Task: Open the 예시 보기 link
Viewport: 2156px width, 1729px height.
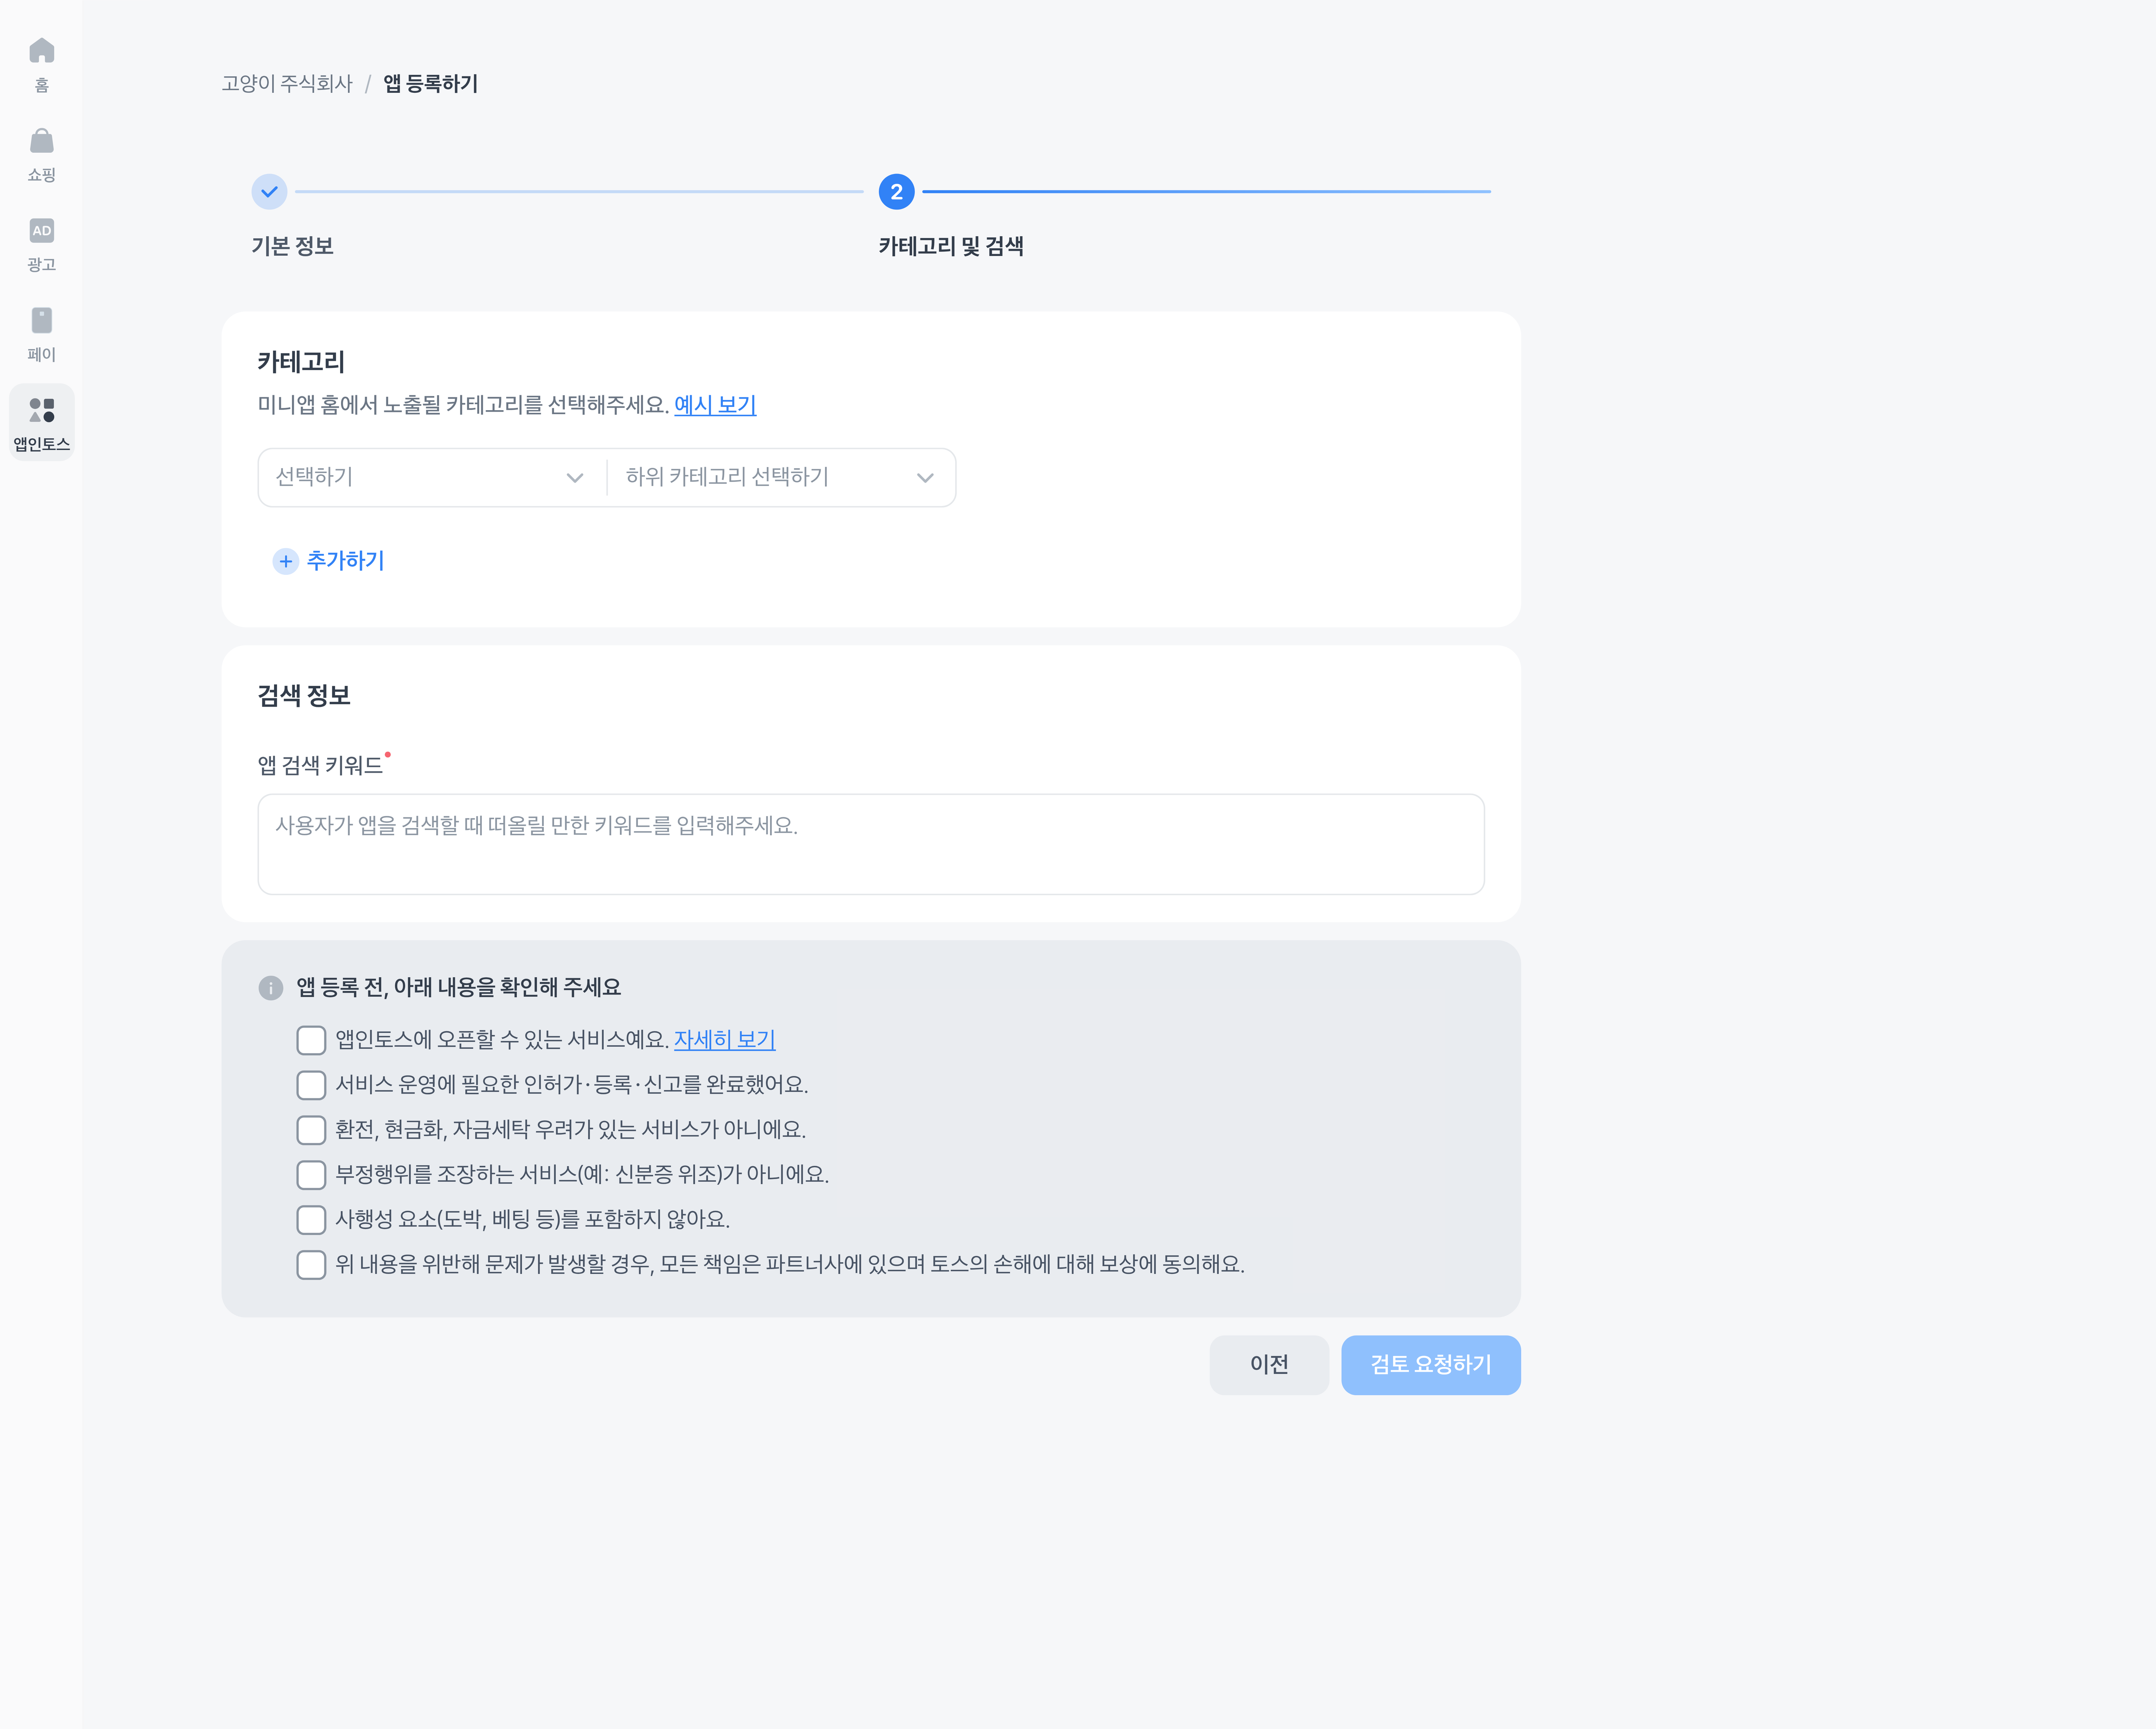Action: click(x=715, y=405)
